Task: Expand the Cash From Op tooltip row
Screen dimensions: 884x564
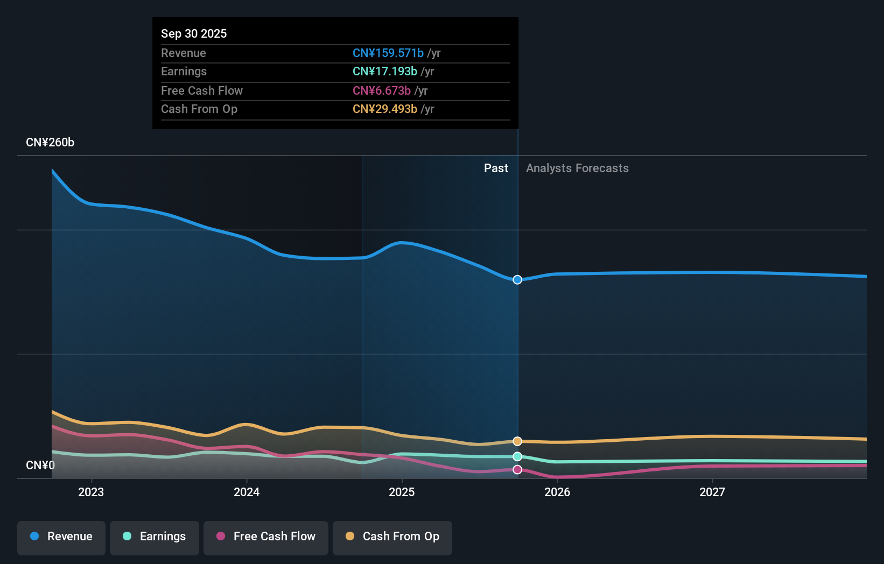Action: (335, 109)
